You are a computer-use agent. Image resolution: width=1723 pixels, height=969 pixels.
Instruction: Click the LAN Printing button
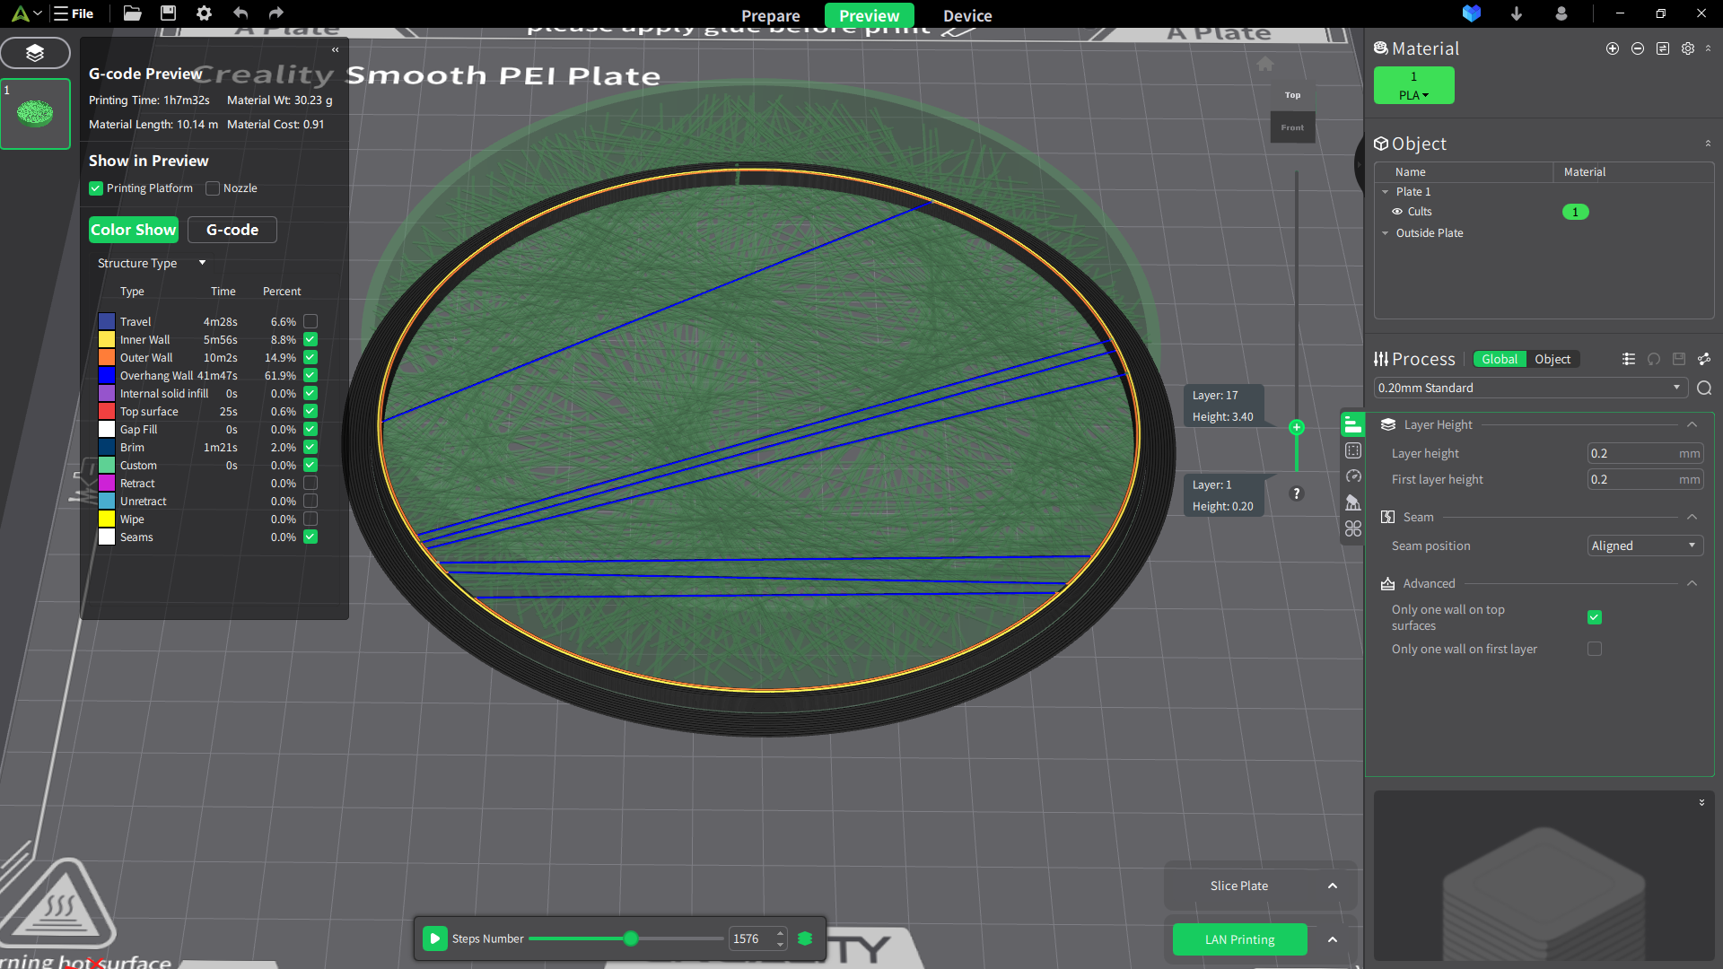1240,939
